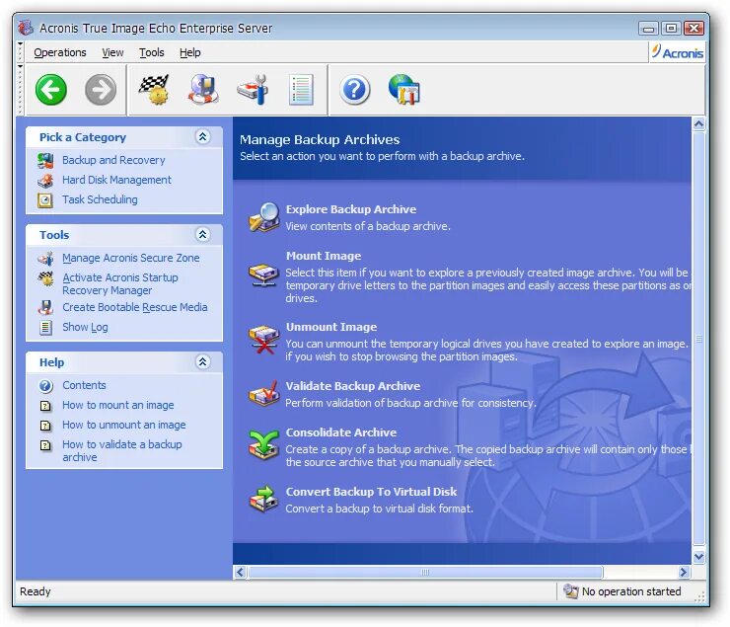This screenshot has width=730, height=627.
Task: Open Manage Acronis Secure Zone link
Action: click(131, 258)
